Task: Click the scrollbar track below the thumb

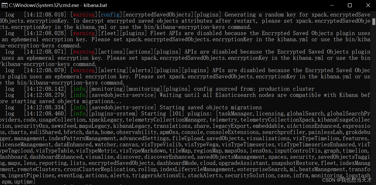Action: click(x=374, y=103)
